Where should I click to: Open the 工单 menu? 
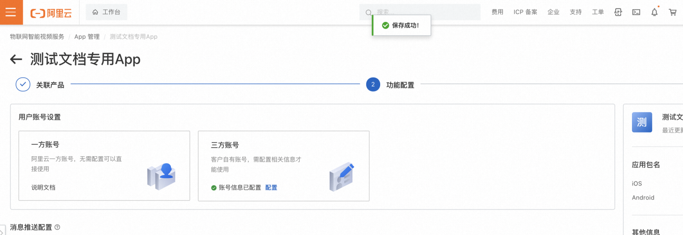tap(598, 12)
